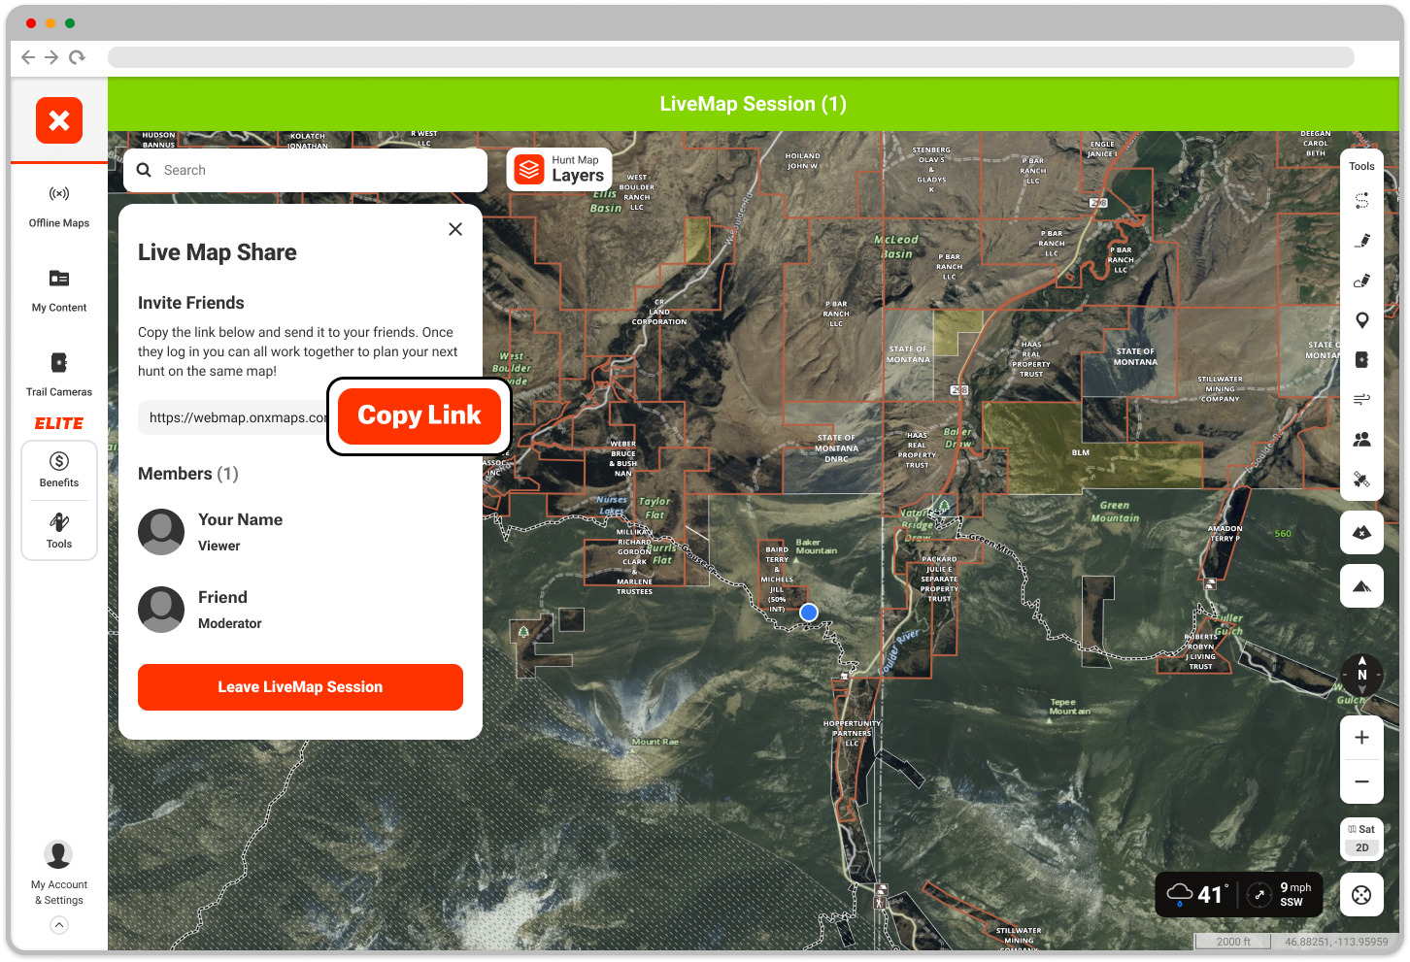The height and width of the screenshot is (962, 1410).
Task: Click the ELITE label in sidebar
Action: (x=59, y=423)
